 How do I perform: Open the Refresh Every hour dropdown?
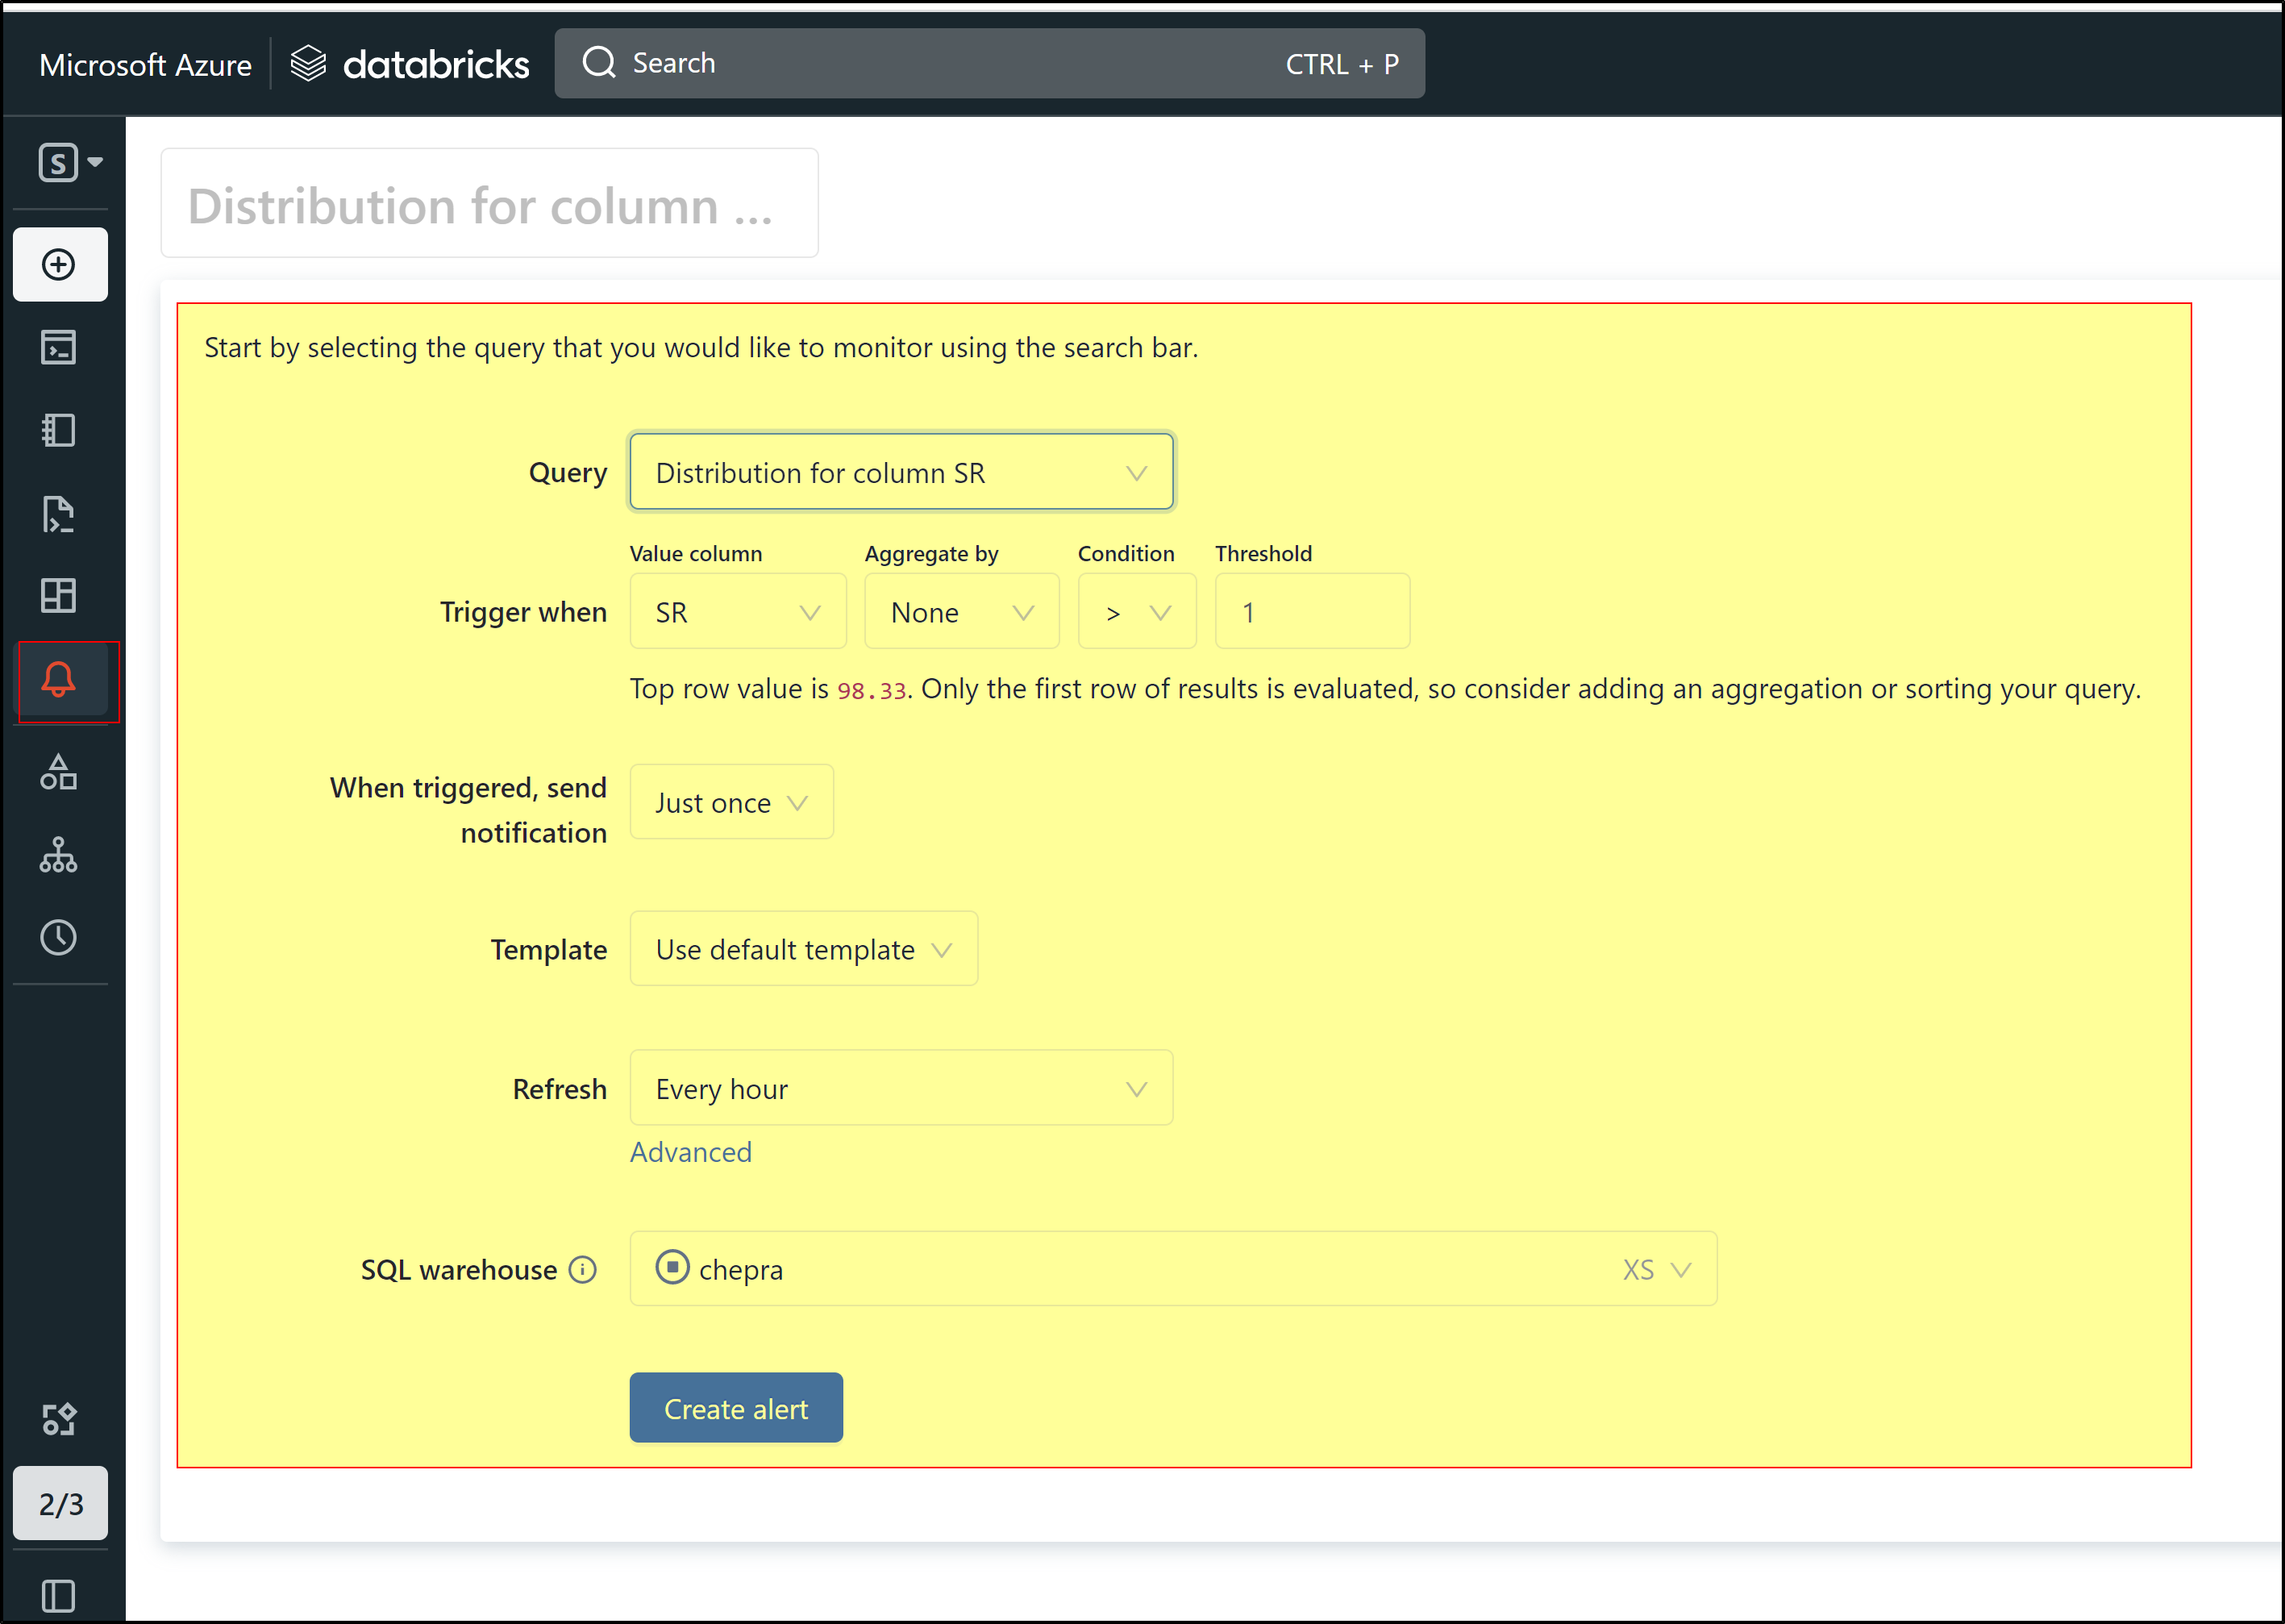coord(901,1088)
